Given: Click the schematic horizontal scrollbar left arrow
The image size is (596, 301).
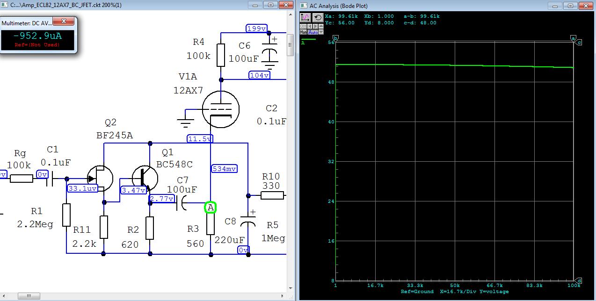Looking at the screenshot, I should [x=4, y=296].
